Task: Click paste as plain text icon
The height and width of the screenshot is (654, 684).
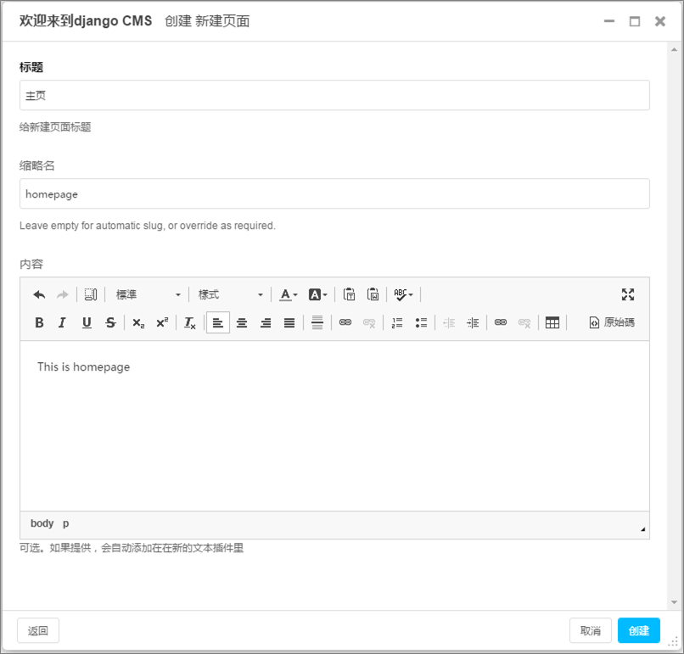Action: tap(349, 294)
